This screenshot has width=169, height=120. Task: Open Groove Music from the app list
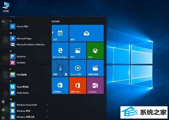click(x=29, y=26)
